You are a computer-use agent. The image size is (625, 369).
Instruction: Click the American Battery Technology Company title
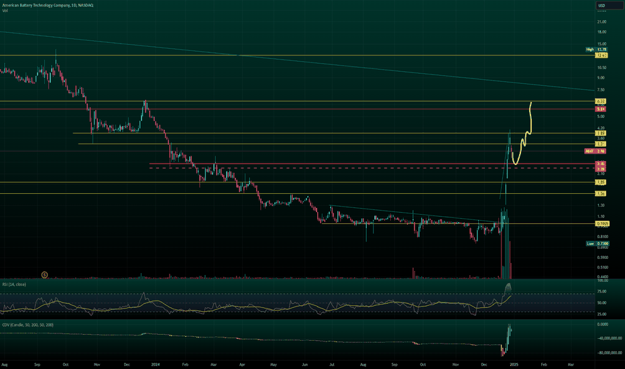click(46, 5)
